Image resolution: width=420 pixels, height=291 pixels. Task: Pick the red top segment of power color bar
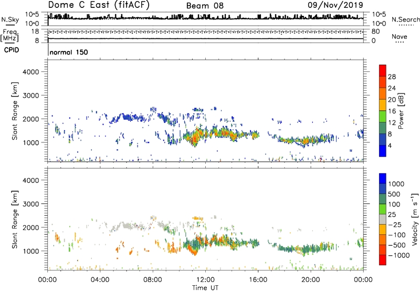(x=383, y=70)
